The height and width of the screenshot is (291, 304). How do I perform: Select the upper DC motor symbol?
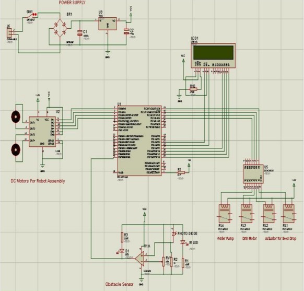click(x=16, y=117)
